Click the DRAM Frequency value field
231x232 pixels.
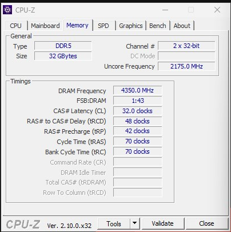click(137, 90)
